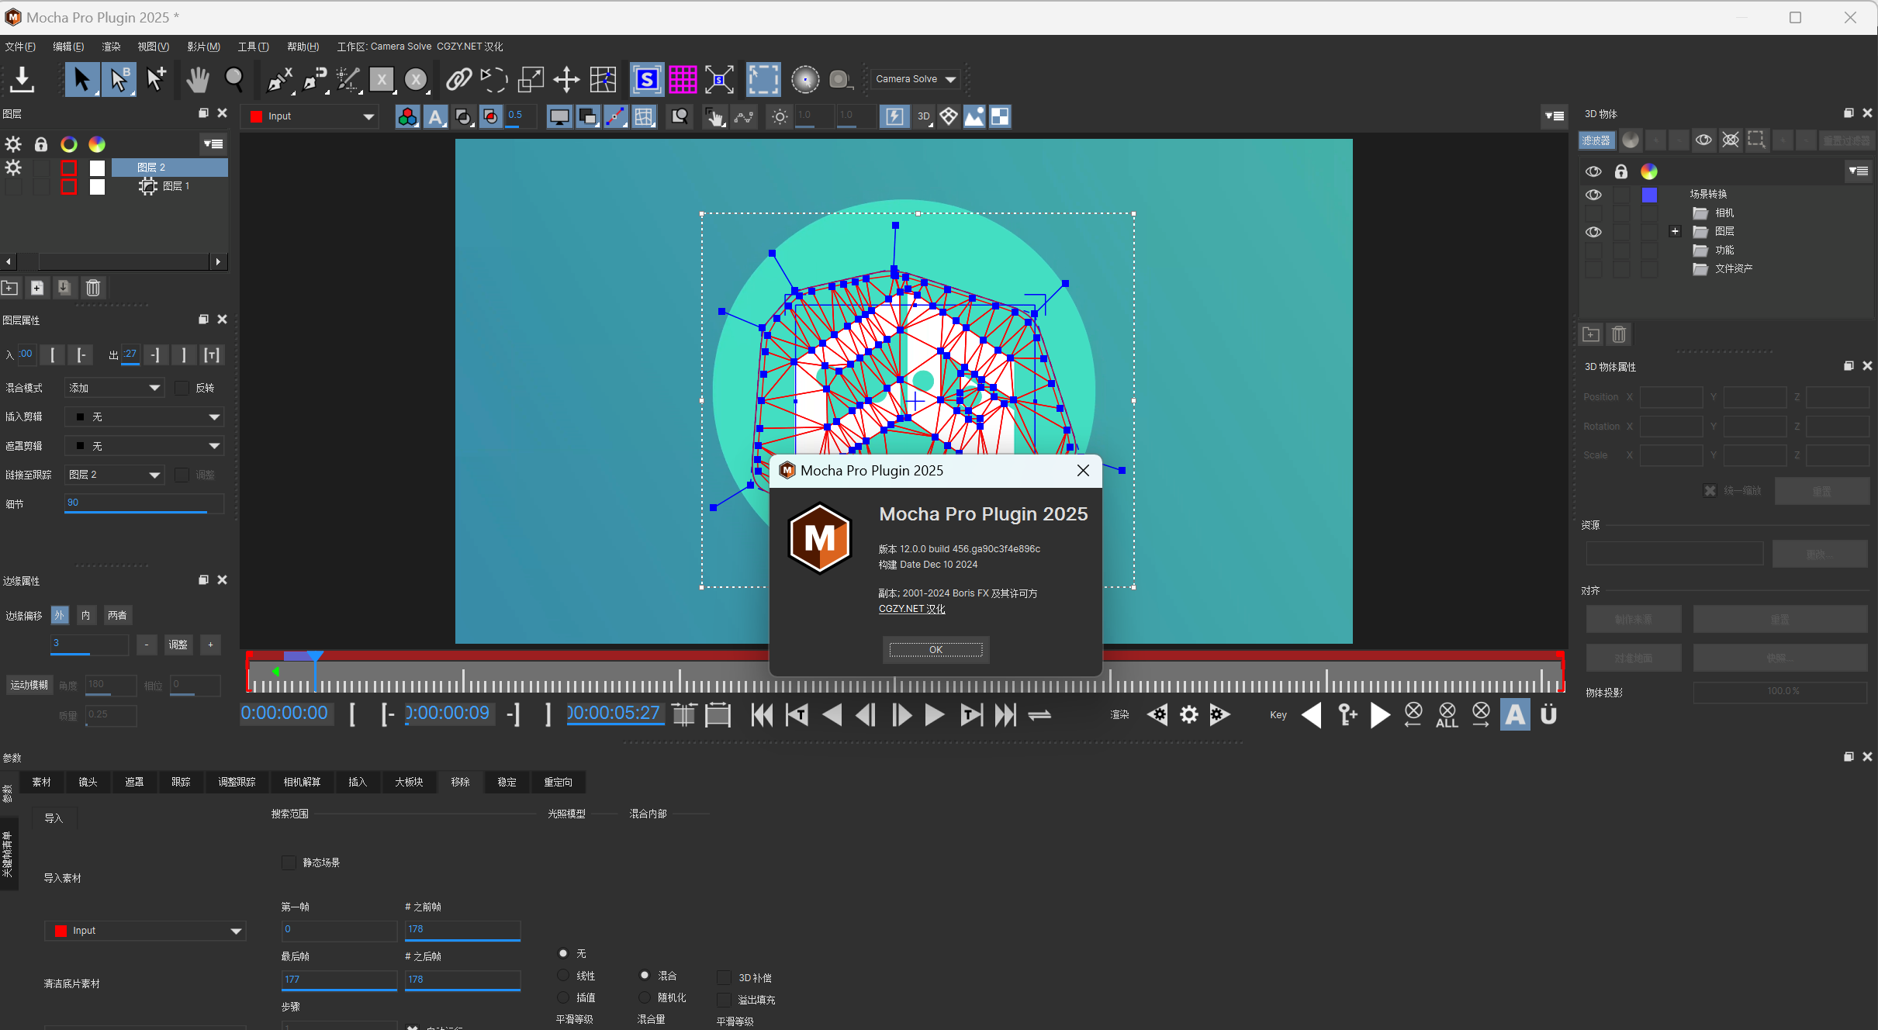
Task: Click the Create X-Spline layer tool
Action: coord(279,79)
